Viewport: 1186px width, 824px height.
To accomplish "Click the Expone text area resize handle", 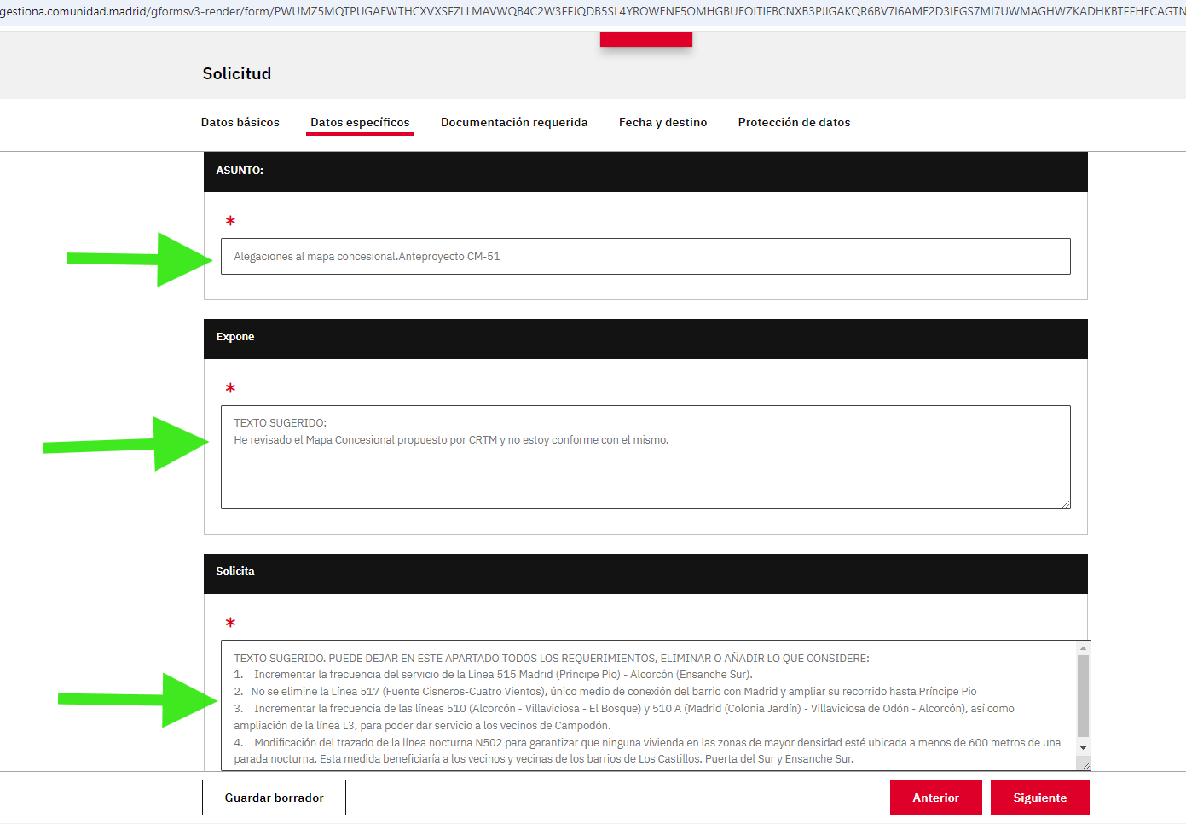I will pos(1066,504).
